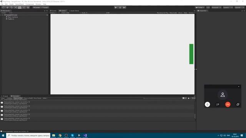
Task: Open the Visual Studio icon in the taskbar
Action: pyautogui.click(x=85, y=135)
